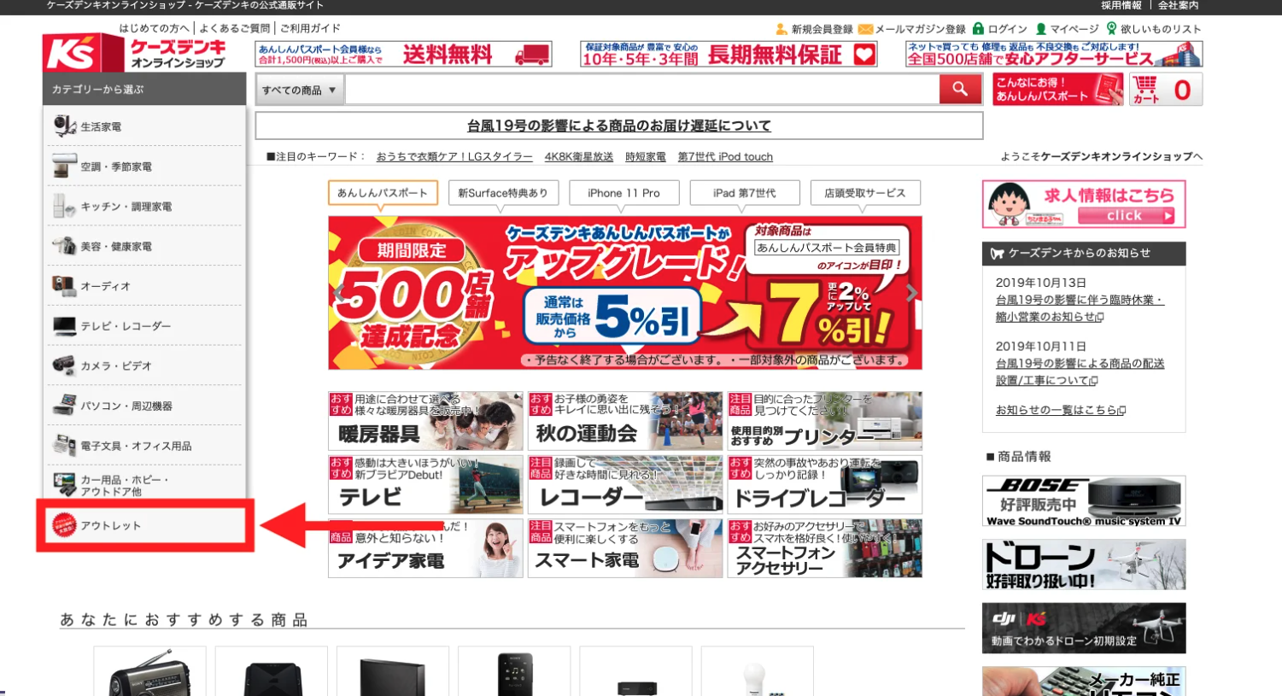Click the 長期無料保証 warranty banner
Screen dimensions: 1282x696
729,54
